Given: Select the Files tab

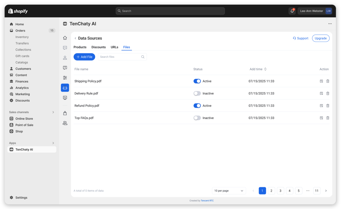Looking at the screenshot, I should [x=127, y=47].
